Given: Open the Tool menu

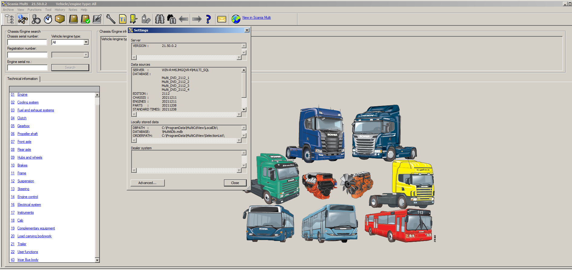Looking at the screenshot, I should tap(48, 10).
